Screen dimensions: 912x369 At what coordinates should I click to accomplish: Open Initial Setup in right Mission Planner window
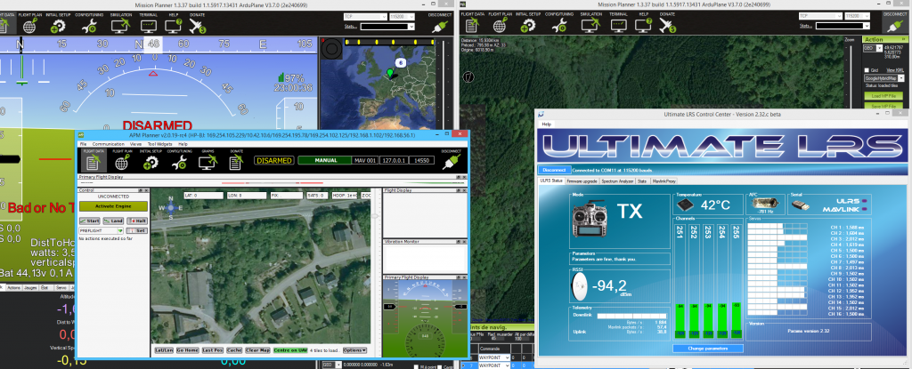coord(528,22)
